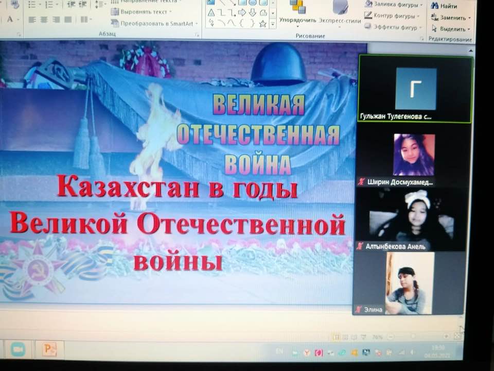The image size is (494, 371).
Task: Open the bulleted list button
Action: (32, 5)
